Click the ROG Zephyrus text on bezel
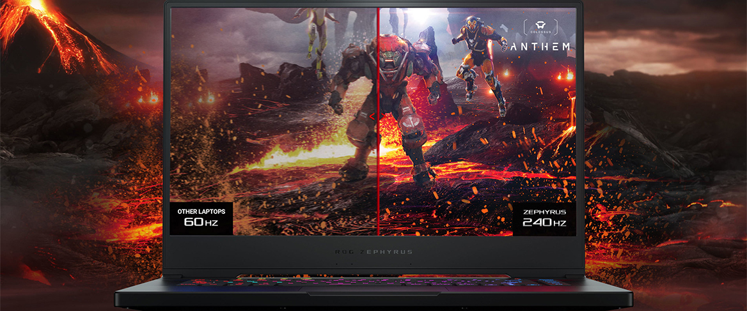Screen dimensions: 747x311 (373, 252)
